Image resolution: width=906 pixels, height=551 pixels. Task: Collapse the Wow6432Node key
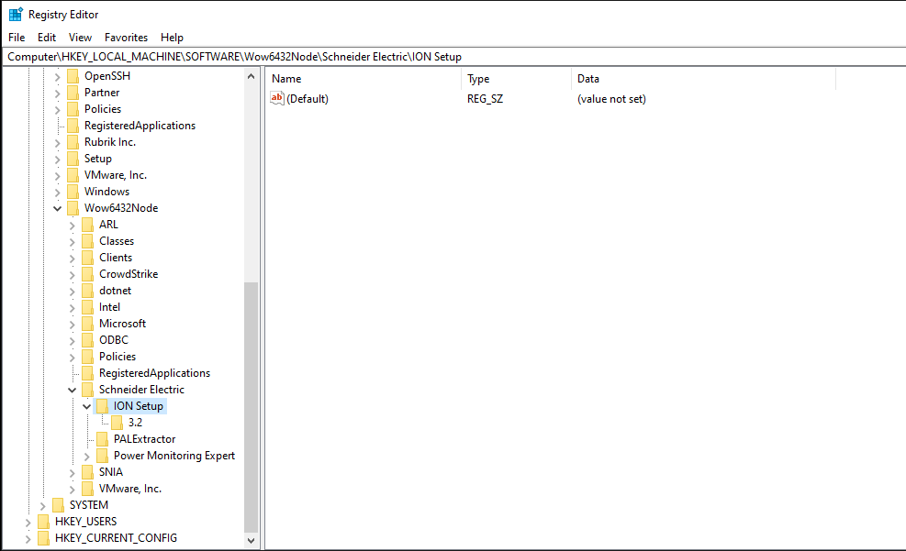pos(57,209)
